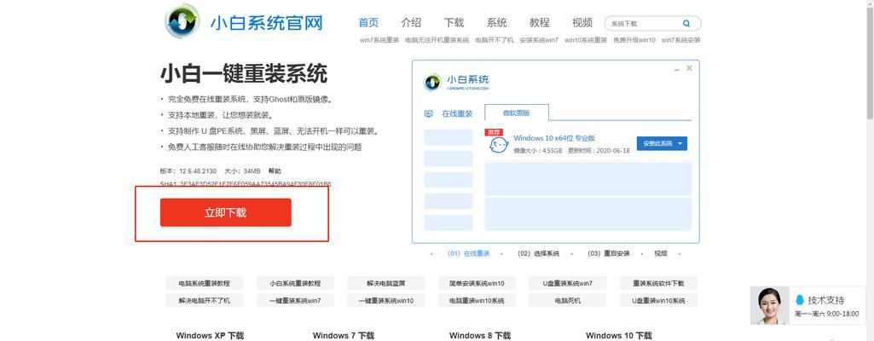Image resolution: width=874 pixels, height=341 pixels.
Task: Click the size text 34MB
Action: click(x=252, y=171)
